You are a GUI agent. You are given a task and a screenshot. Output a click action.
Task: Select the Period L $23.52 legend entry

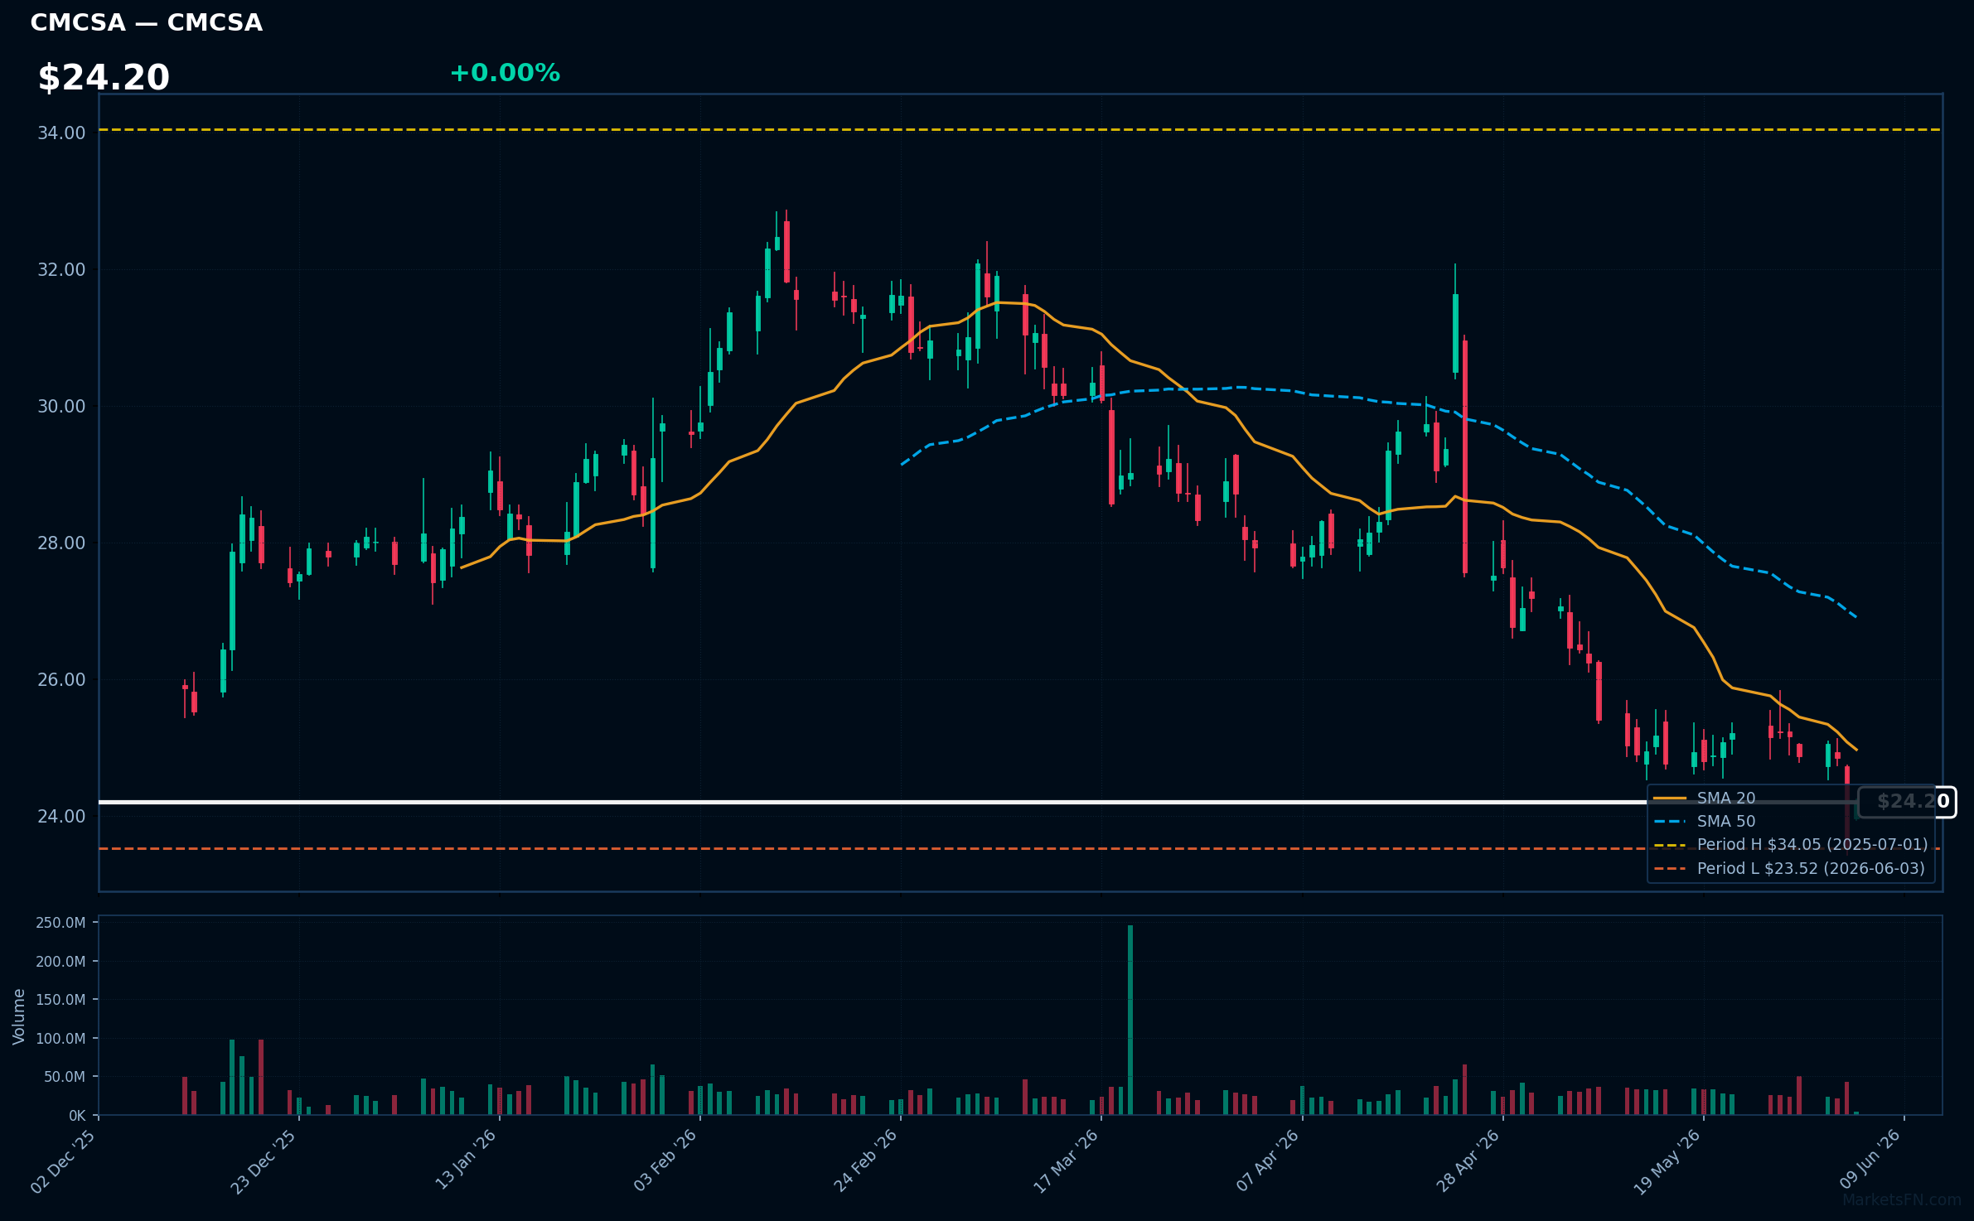pyautogui.click(x=1788, y=868)
